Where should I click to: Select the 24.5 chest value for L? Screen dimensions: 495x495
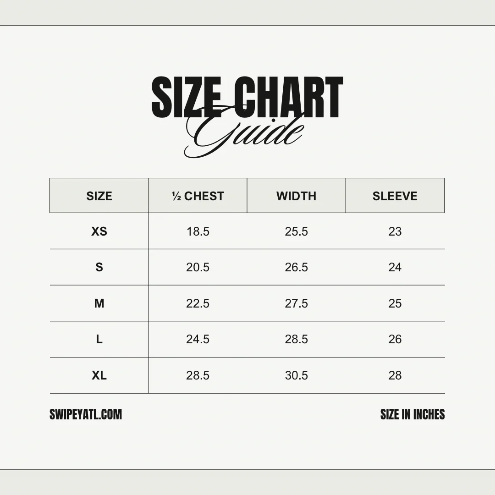198,339
